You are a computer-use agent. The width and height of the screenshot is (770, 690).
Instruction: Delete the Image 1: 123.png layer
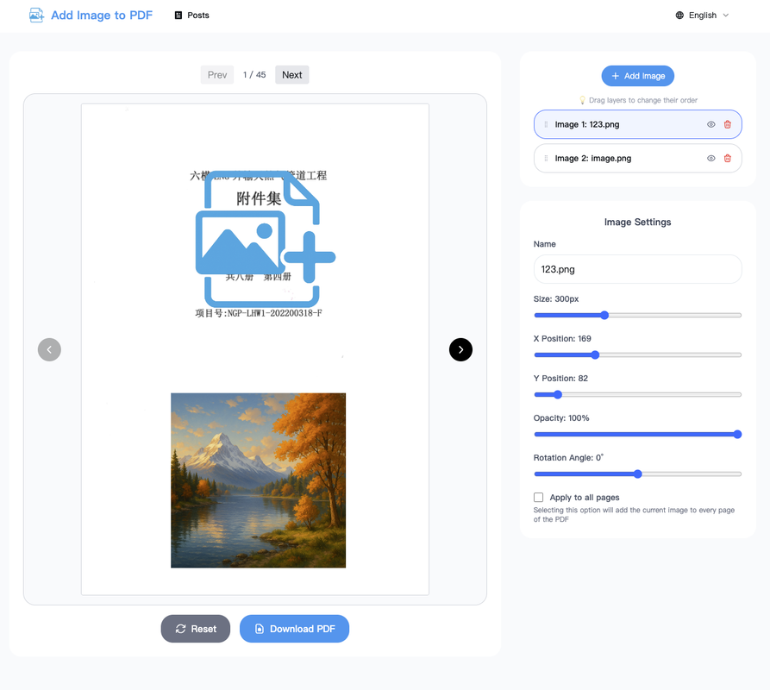tap(727, 124)
